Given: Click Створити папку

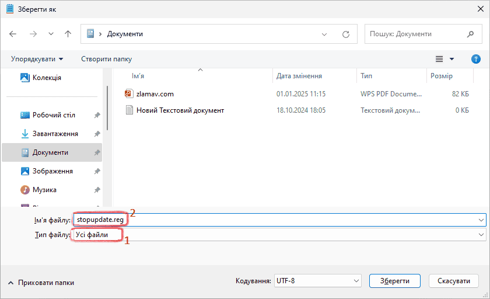Looking at the screenshot, I should pos(107,59).
